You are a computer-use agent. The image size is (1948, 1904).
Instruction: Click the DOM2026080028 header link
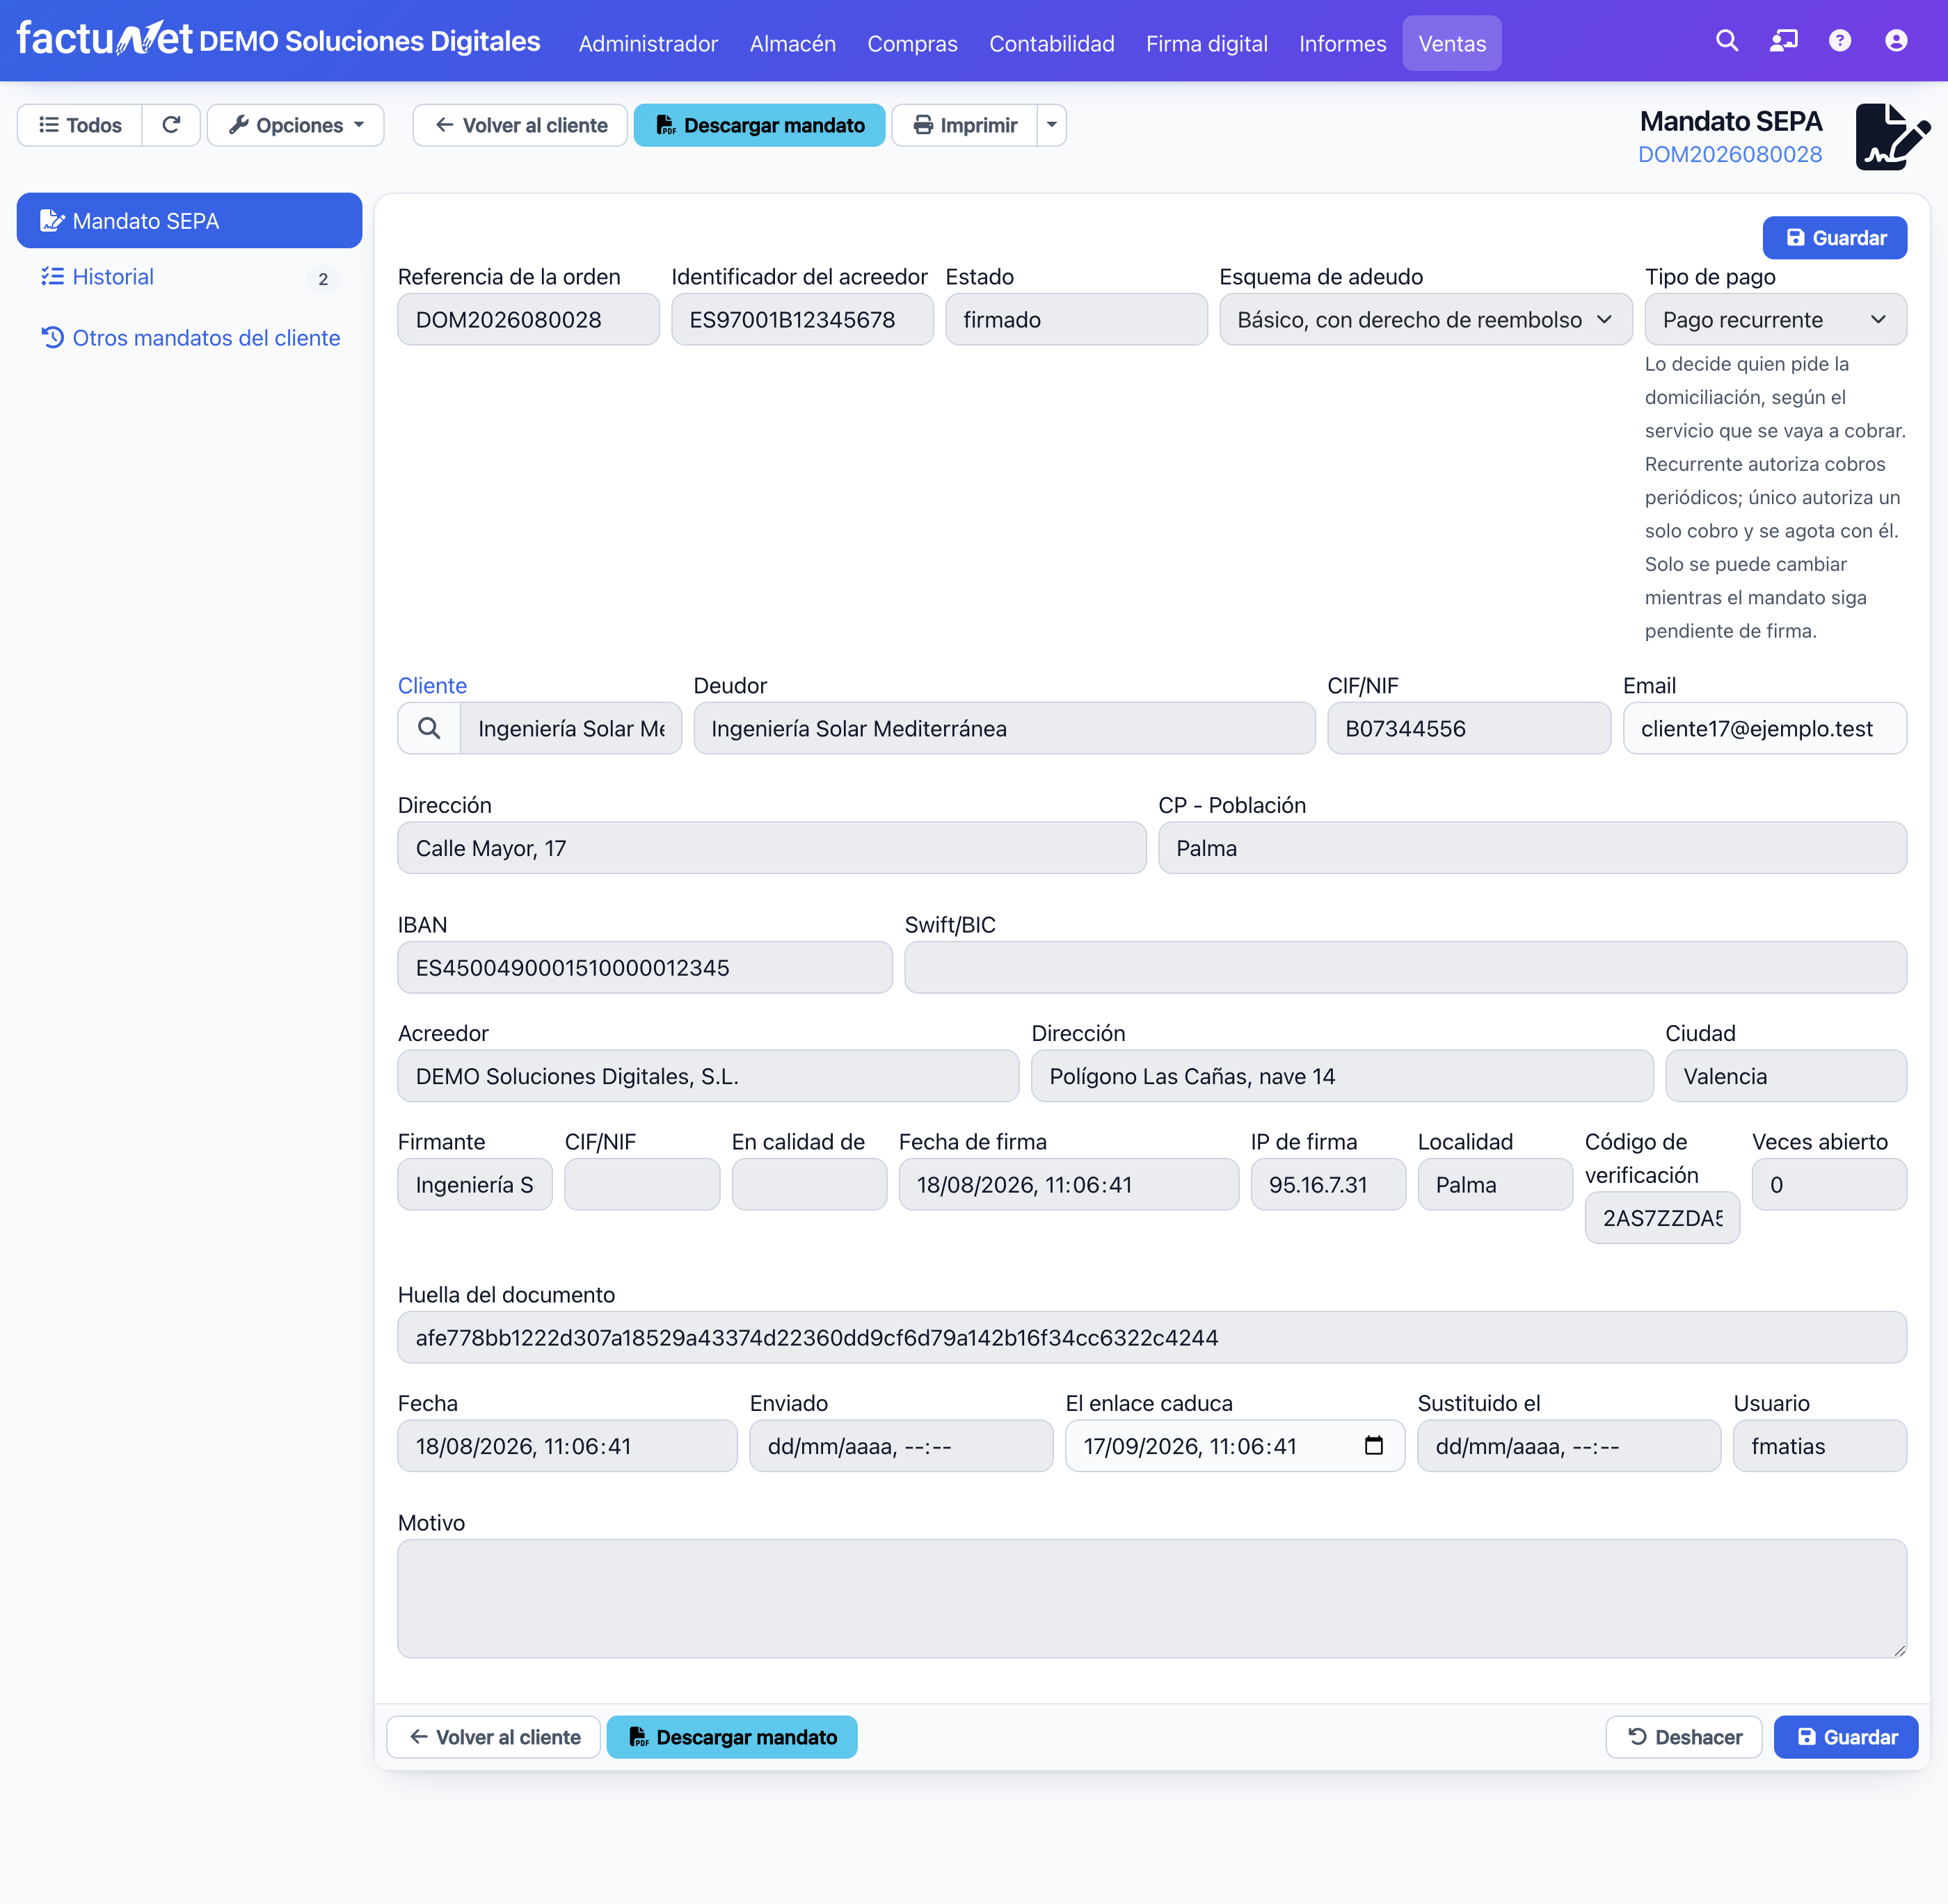[1730, 154]
